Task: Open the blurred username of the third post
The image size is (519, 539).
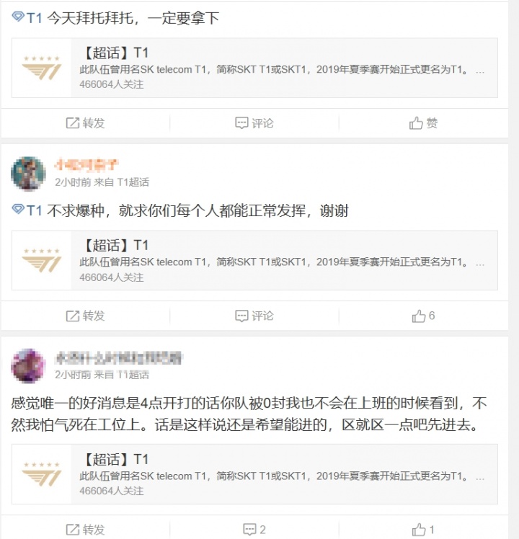Action: pos(118,358)
